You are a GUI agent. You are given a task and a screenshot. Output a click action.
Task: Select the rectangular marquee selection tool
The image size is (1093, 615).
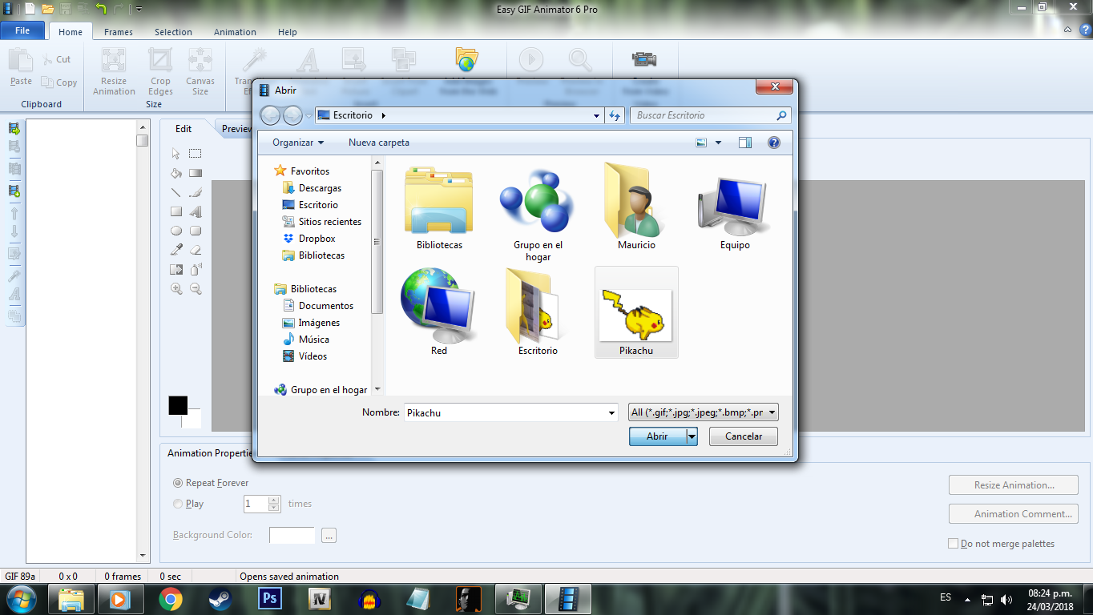point(196,154)
